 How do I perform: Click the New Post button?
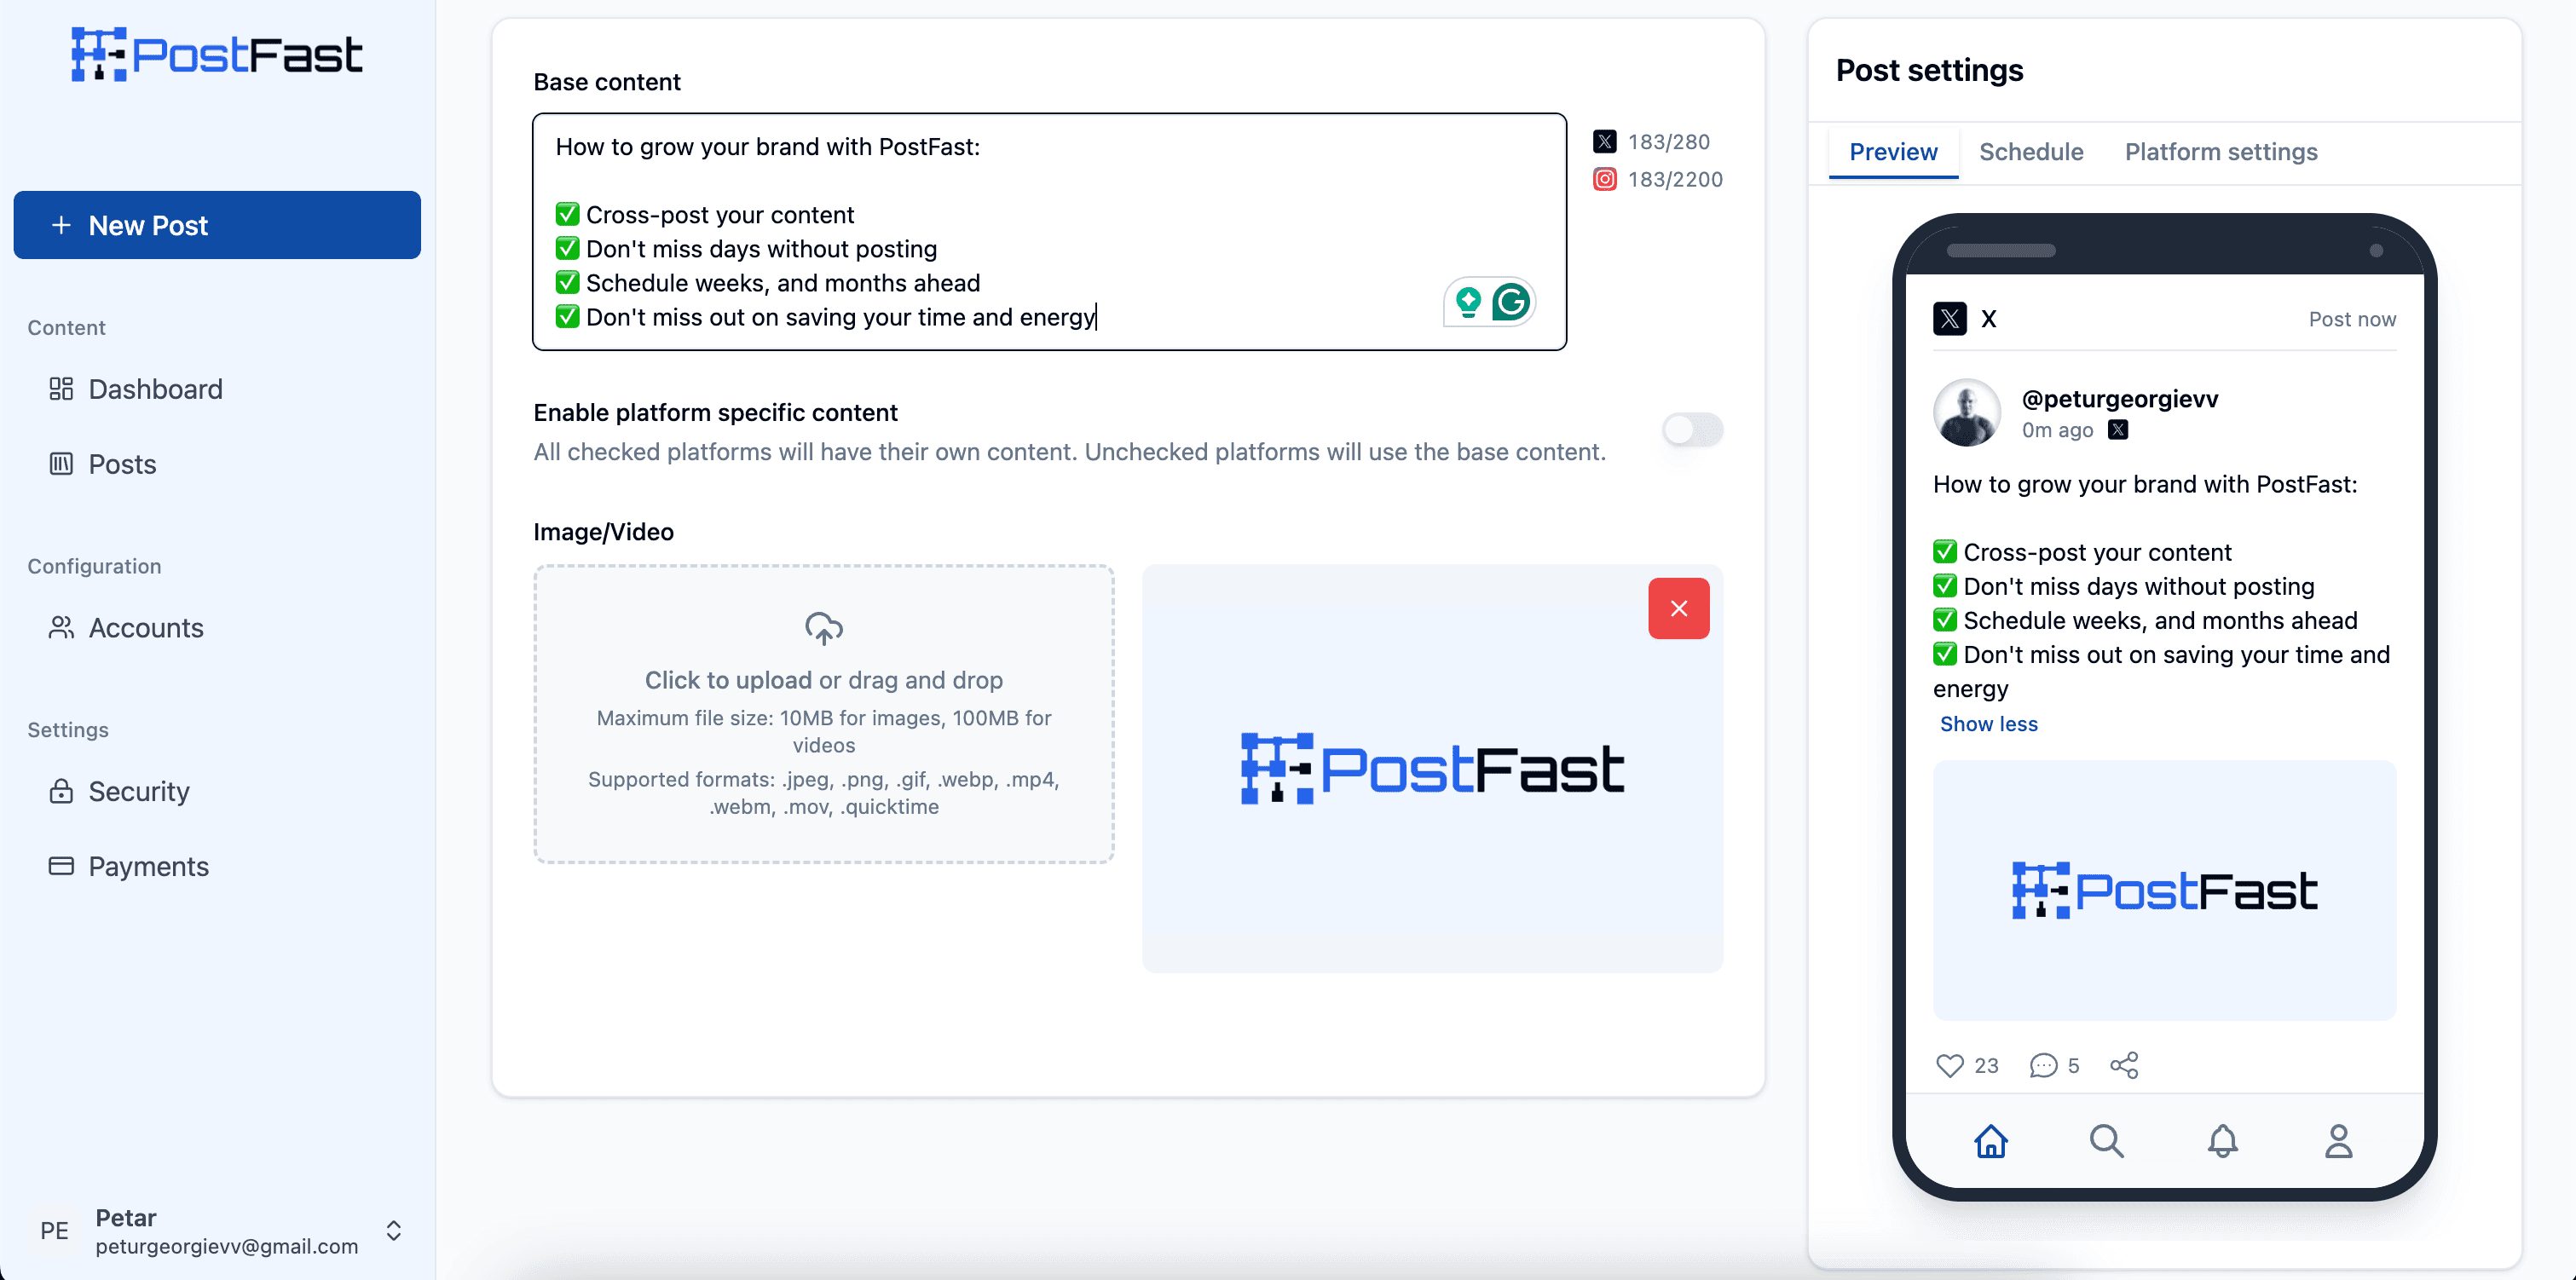click(218, 223)
